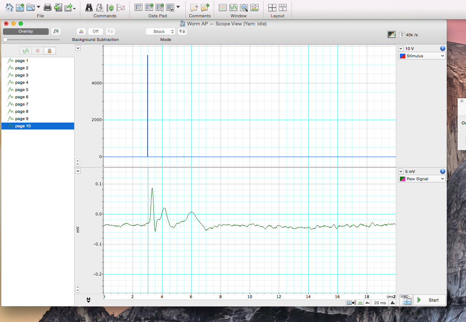466x322 pixels.
Task: Toggle Background Subtraction Off button
Action: pos(95,32)
